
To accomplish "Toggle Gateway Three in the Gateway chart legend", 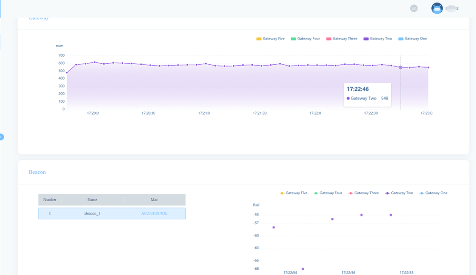I will click(341, 39).
